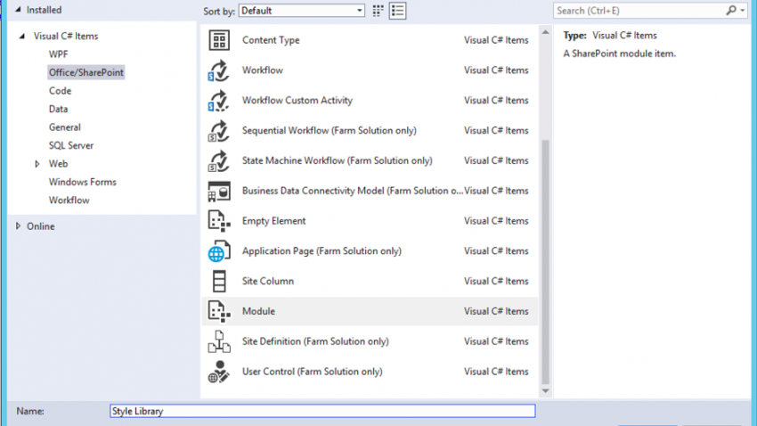The image size is (757, 426).
Task: Choose the Workflow Custom Activity icon
Action: pyautogui.click(x=219, y=101)
